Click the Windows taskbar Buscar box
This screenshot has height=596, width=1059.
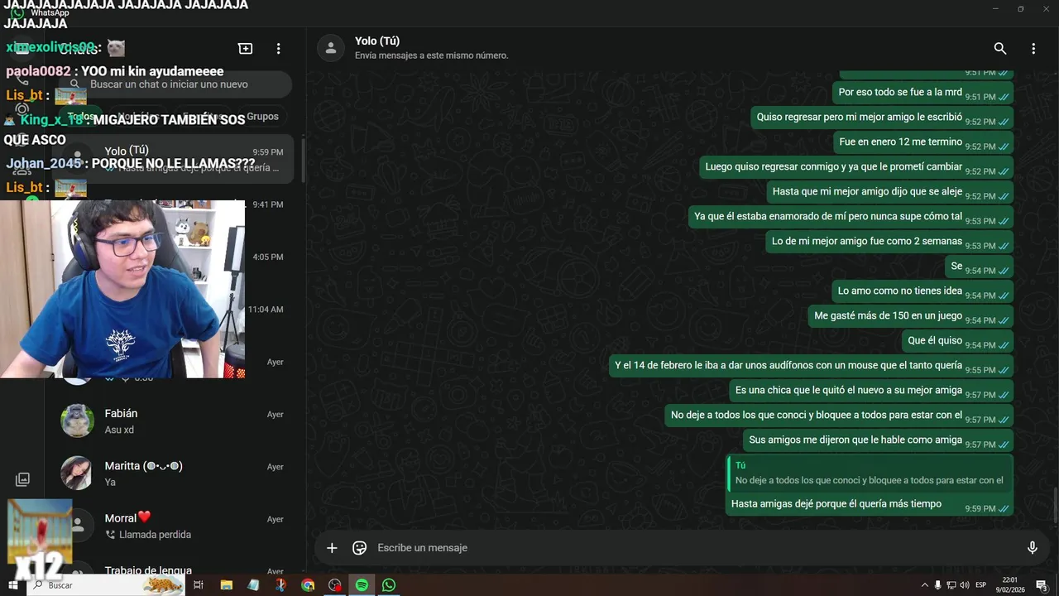(108, 585)
